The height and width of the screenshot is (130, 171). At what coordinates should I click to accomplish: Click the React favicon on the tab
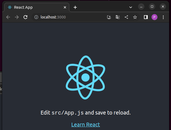pyautogui.click(x=10, y=7)
